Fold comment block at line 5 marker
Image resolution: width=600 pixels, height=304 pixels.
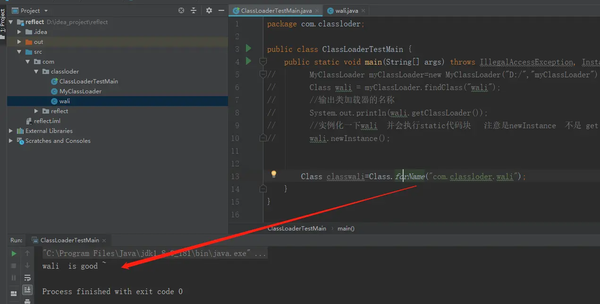263,74
